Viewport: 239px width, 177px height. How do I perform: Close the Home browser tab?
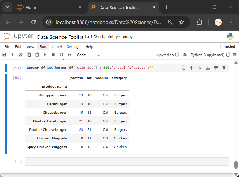(80, 7)
